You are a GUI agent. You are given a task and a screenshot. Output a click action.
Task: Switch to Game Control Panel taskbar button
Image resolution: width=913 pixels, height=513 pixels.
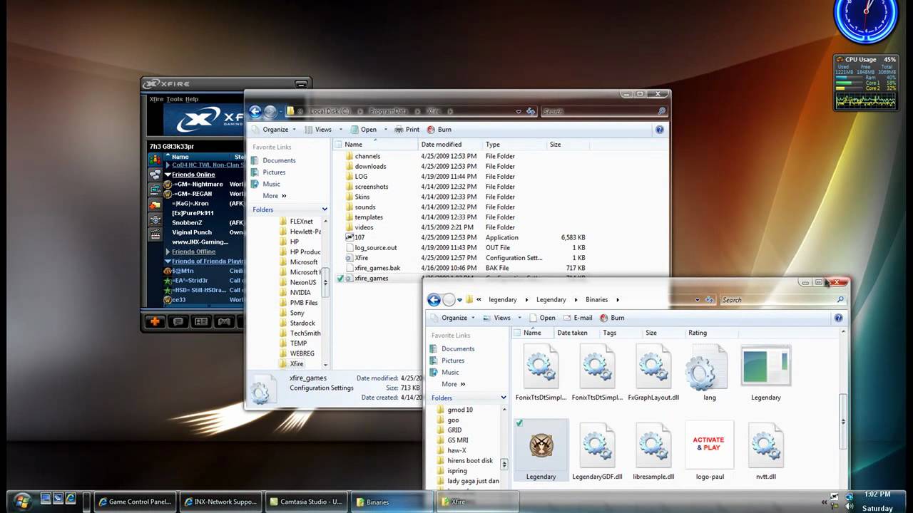[134, 502]
